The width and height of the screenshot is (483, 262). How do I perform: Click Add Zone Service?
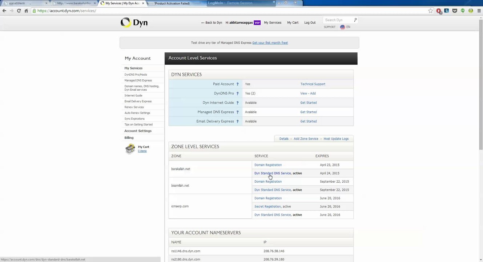pyautogui.click(x=306, y=139)
